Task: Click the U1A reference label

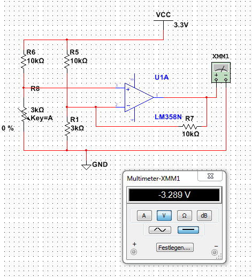Action: point(162,78)
